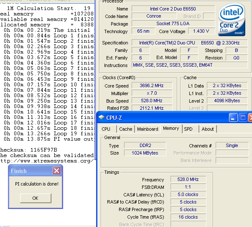Click the Technology value 65 nm

tap(143, 31)
